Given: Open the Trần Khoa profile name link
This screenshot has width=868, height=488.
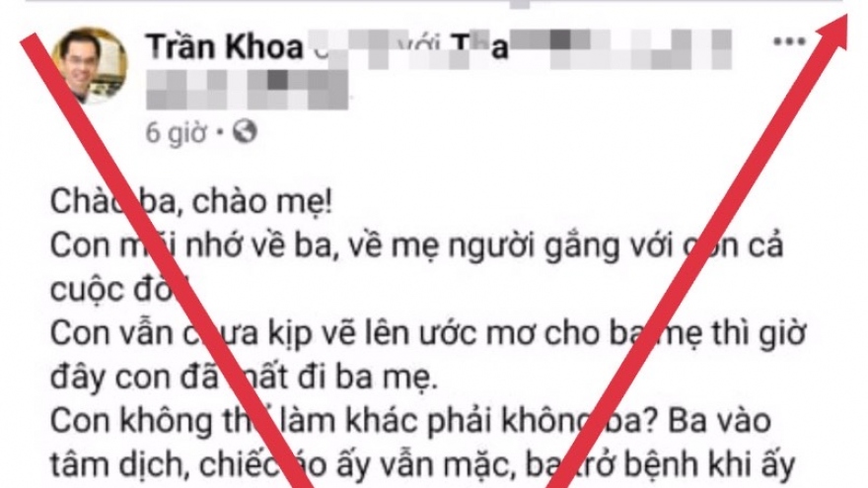Looking at the screenshot, I should click(x=225, y=47).
